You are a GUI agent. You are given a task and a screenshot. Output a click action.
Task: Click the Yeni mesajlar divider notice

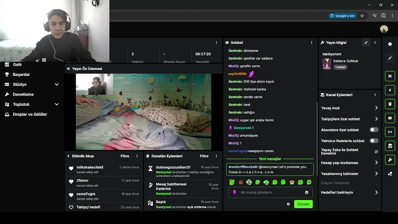(x=270, y=159)
